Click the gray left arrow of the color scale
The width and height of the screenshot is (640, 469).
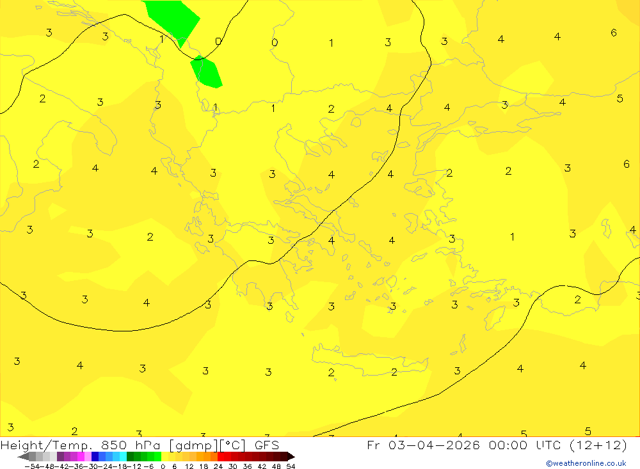23,457
